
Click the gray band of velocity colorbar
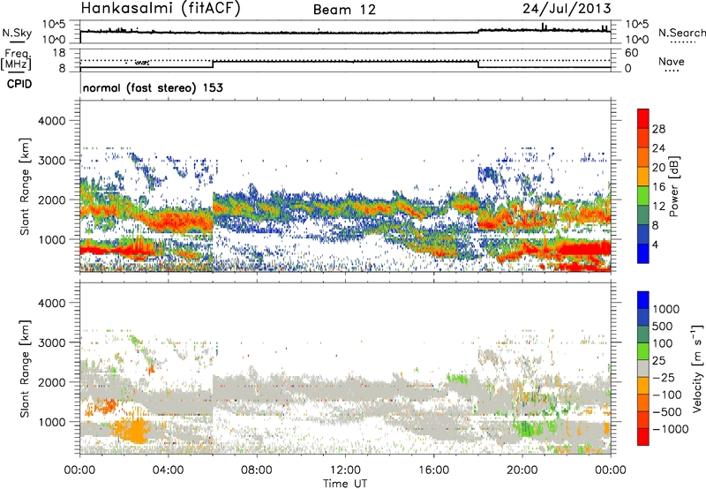click(643, 369)
